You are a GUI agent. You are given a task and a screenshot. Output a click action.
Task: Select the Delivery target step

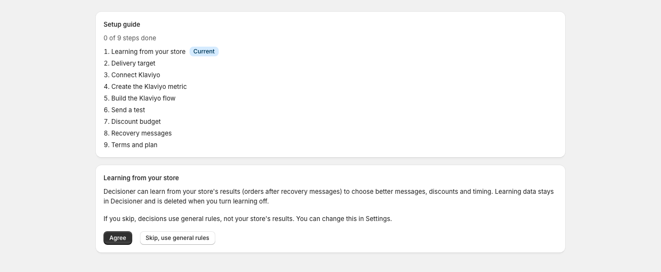(133, 63)
